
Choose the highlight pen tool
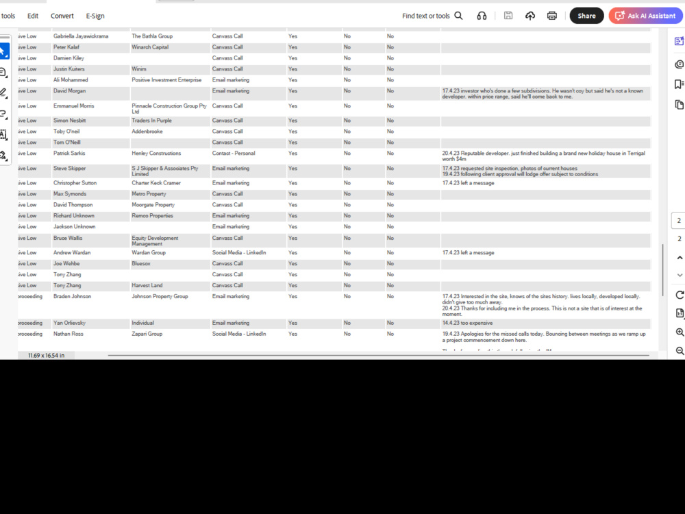pos(3,93)
